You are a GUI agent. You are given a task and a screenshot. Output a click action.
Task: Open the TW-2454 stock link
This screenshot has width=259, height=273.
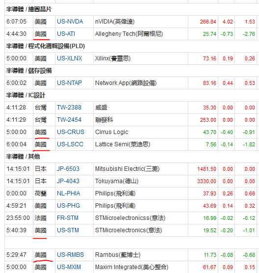pyautogui.click(x=69, y=120)
